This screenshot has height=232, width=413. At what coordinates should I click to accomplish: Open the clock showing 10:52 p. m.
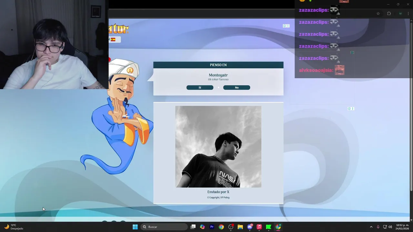coord(402,227)
